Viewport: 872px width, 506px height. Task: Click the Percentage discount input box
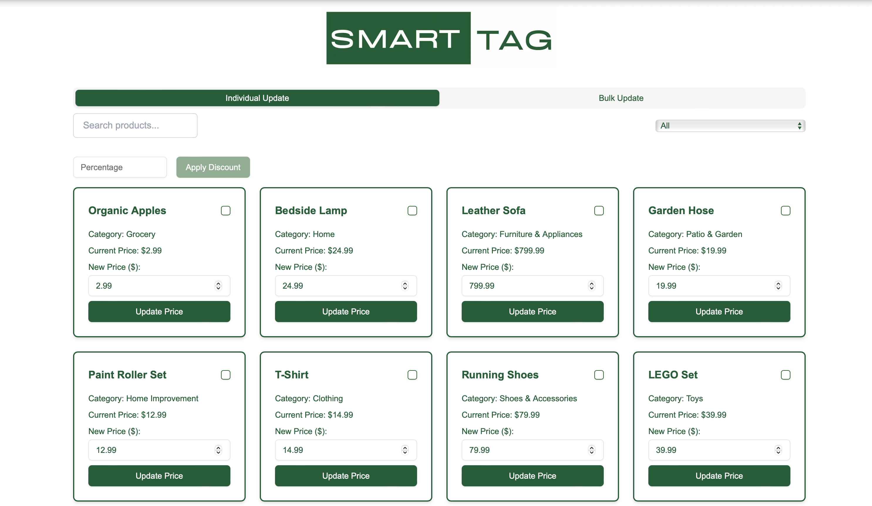click(x=120, y=167)
